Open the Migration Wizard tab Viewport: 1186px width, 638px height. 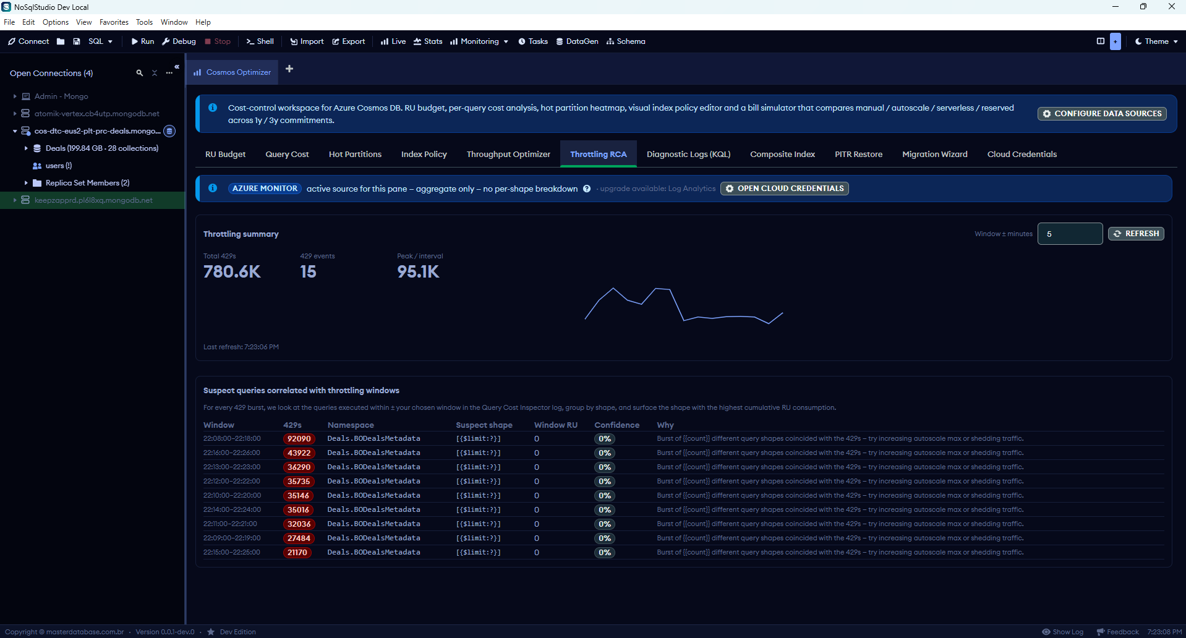click(x=934, y=154)
